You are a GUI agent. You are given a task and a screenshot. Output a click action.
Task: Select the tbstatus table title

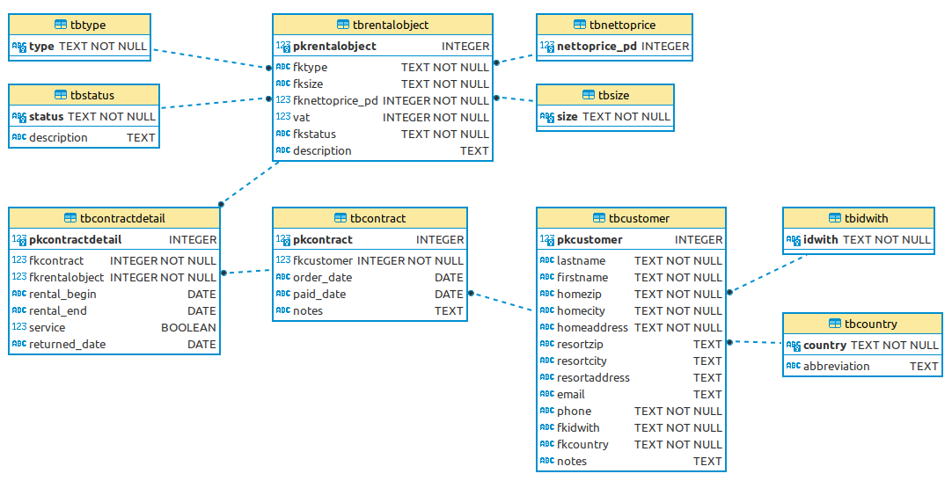[x=84, y=95]
